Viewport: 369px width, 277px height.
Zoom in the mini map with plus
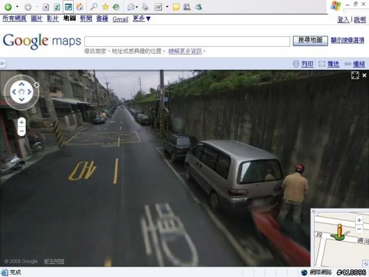(x=359, y=220)
